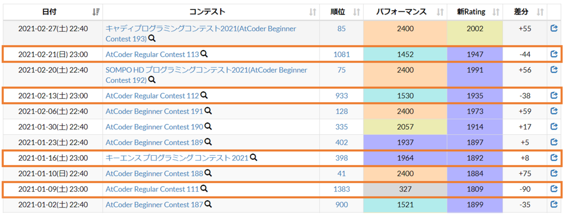Viewport: 565px width, 215px height.
Task: Click share icon for SOMPO HD contest row
Action: pyautogui.click(x=554, y=70)
